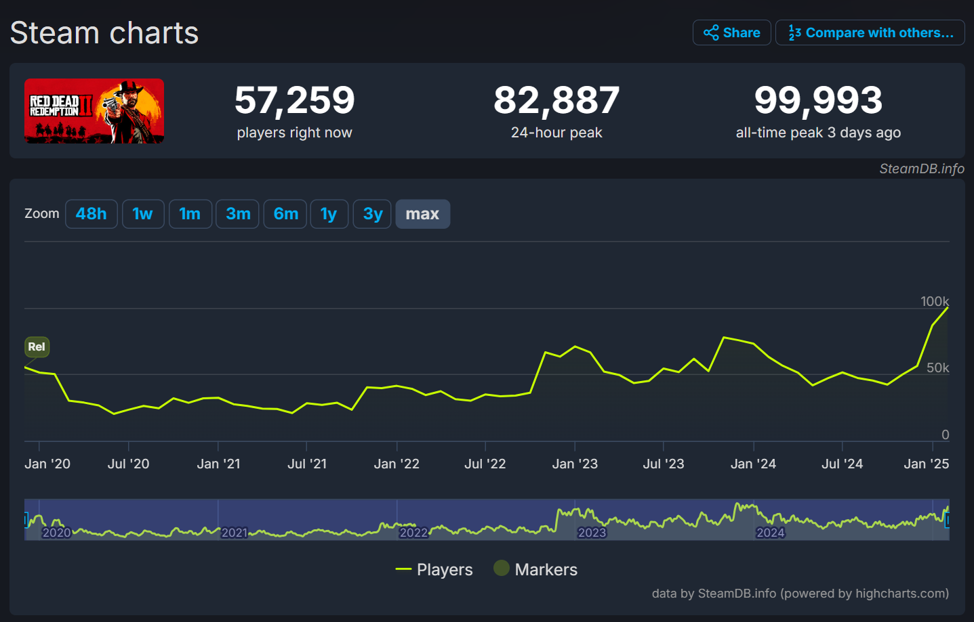Select the 48h zoom range
Screen dimensions: 974x622
(x=91, y=213)
